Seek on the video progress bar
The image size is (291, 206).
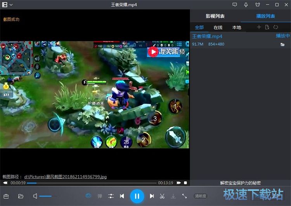[x=92, y=183]
